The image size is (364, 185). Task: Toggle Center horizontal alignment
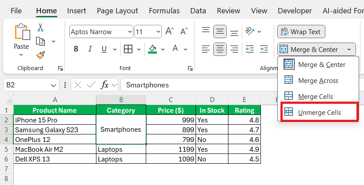[220, 49]
